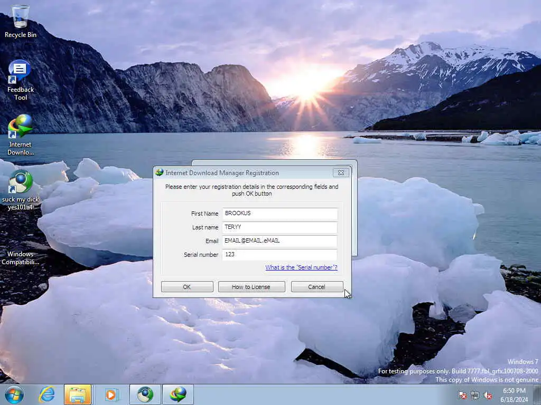
Task: Focus the Last name field containing TERYY
Action: (x=280, y=227)
